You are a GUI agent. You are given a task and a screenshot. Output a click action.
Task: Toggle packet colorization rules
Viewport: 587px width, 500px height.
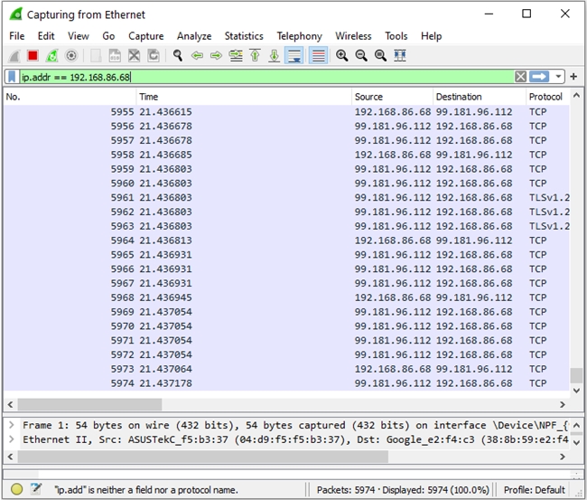point(318,56)
